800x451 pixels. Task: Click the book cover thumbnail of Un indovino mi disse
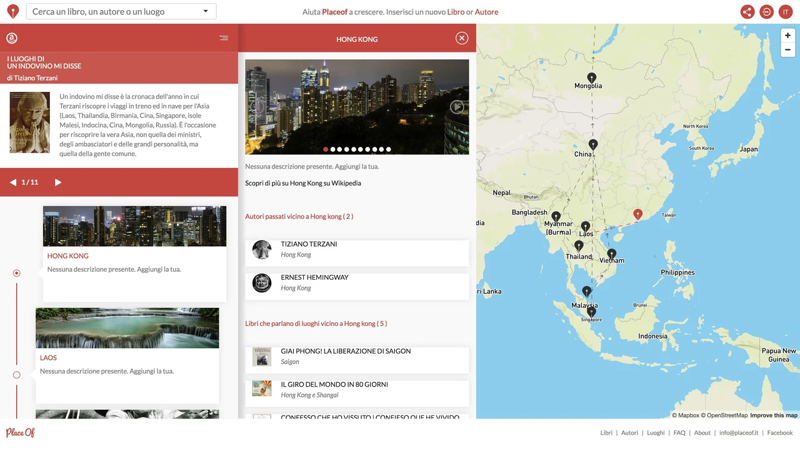pyautogui.click(x=29, y=122)
